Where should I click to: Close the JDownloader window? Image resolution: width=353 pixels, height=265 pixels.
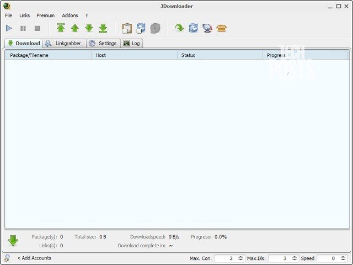point(346,6)
